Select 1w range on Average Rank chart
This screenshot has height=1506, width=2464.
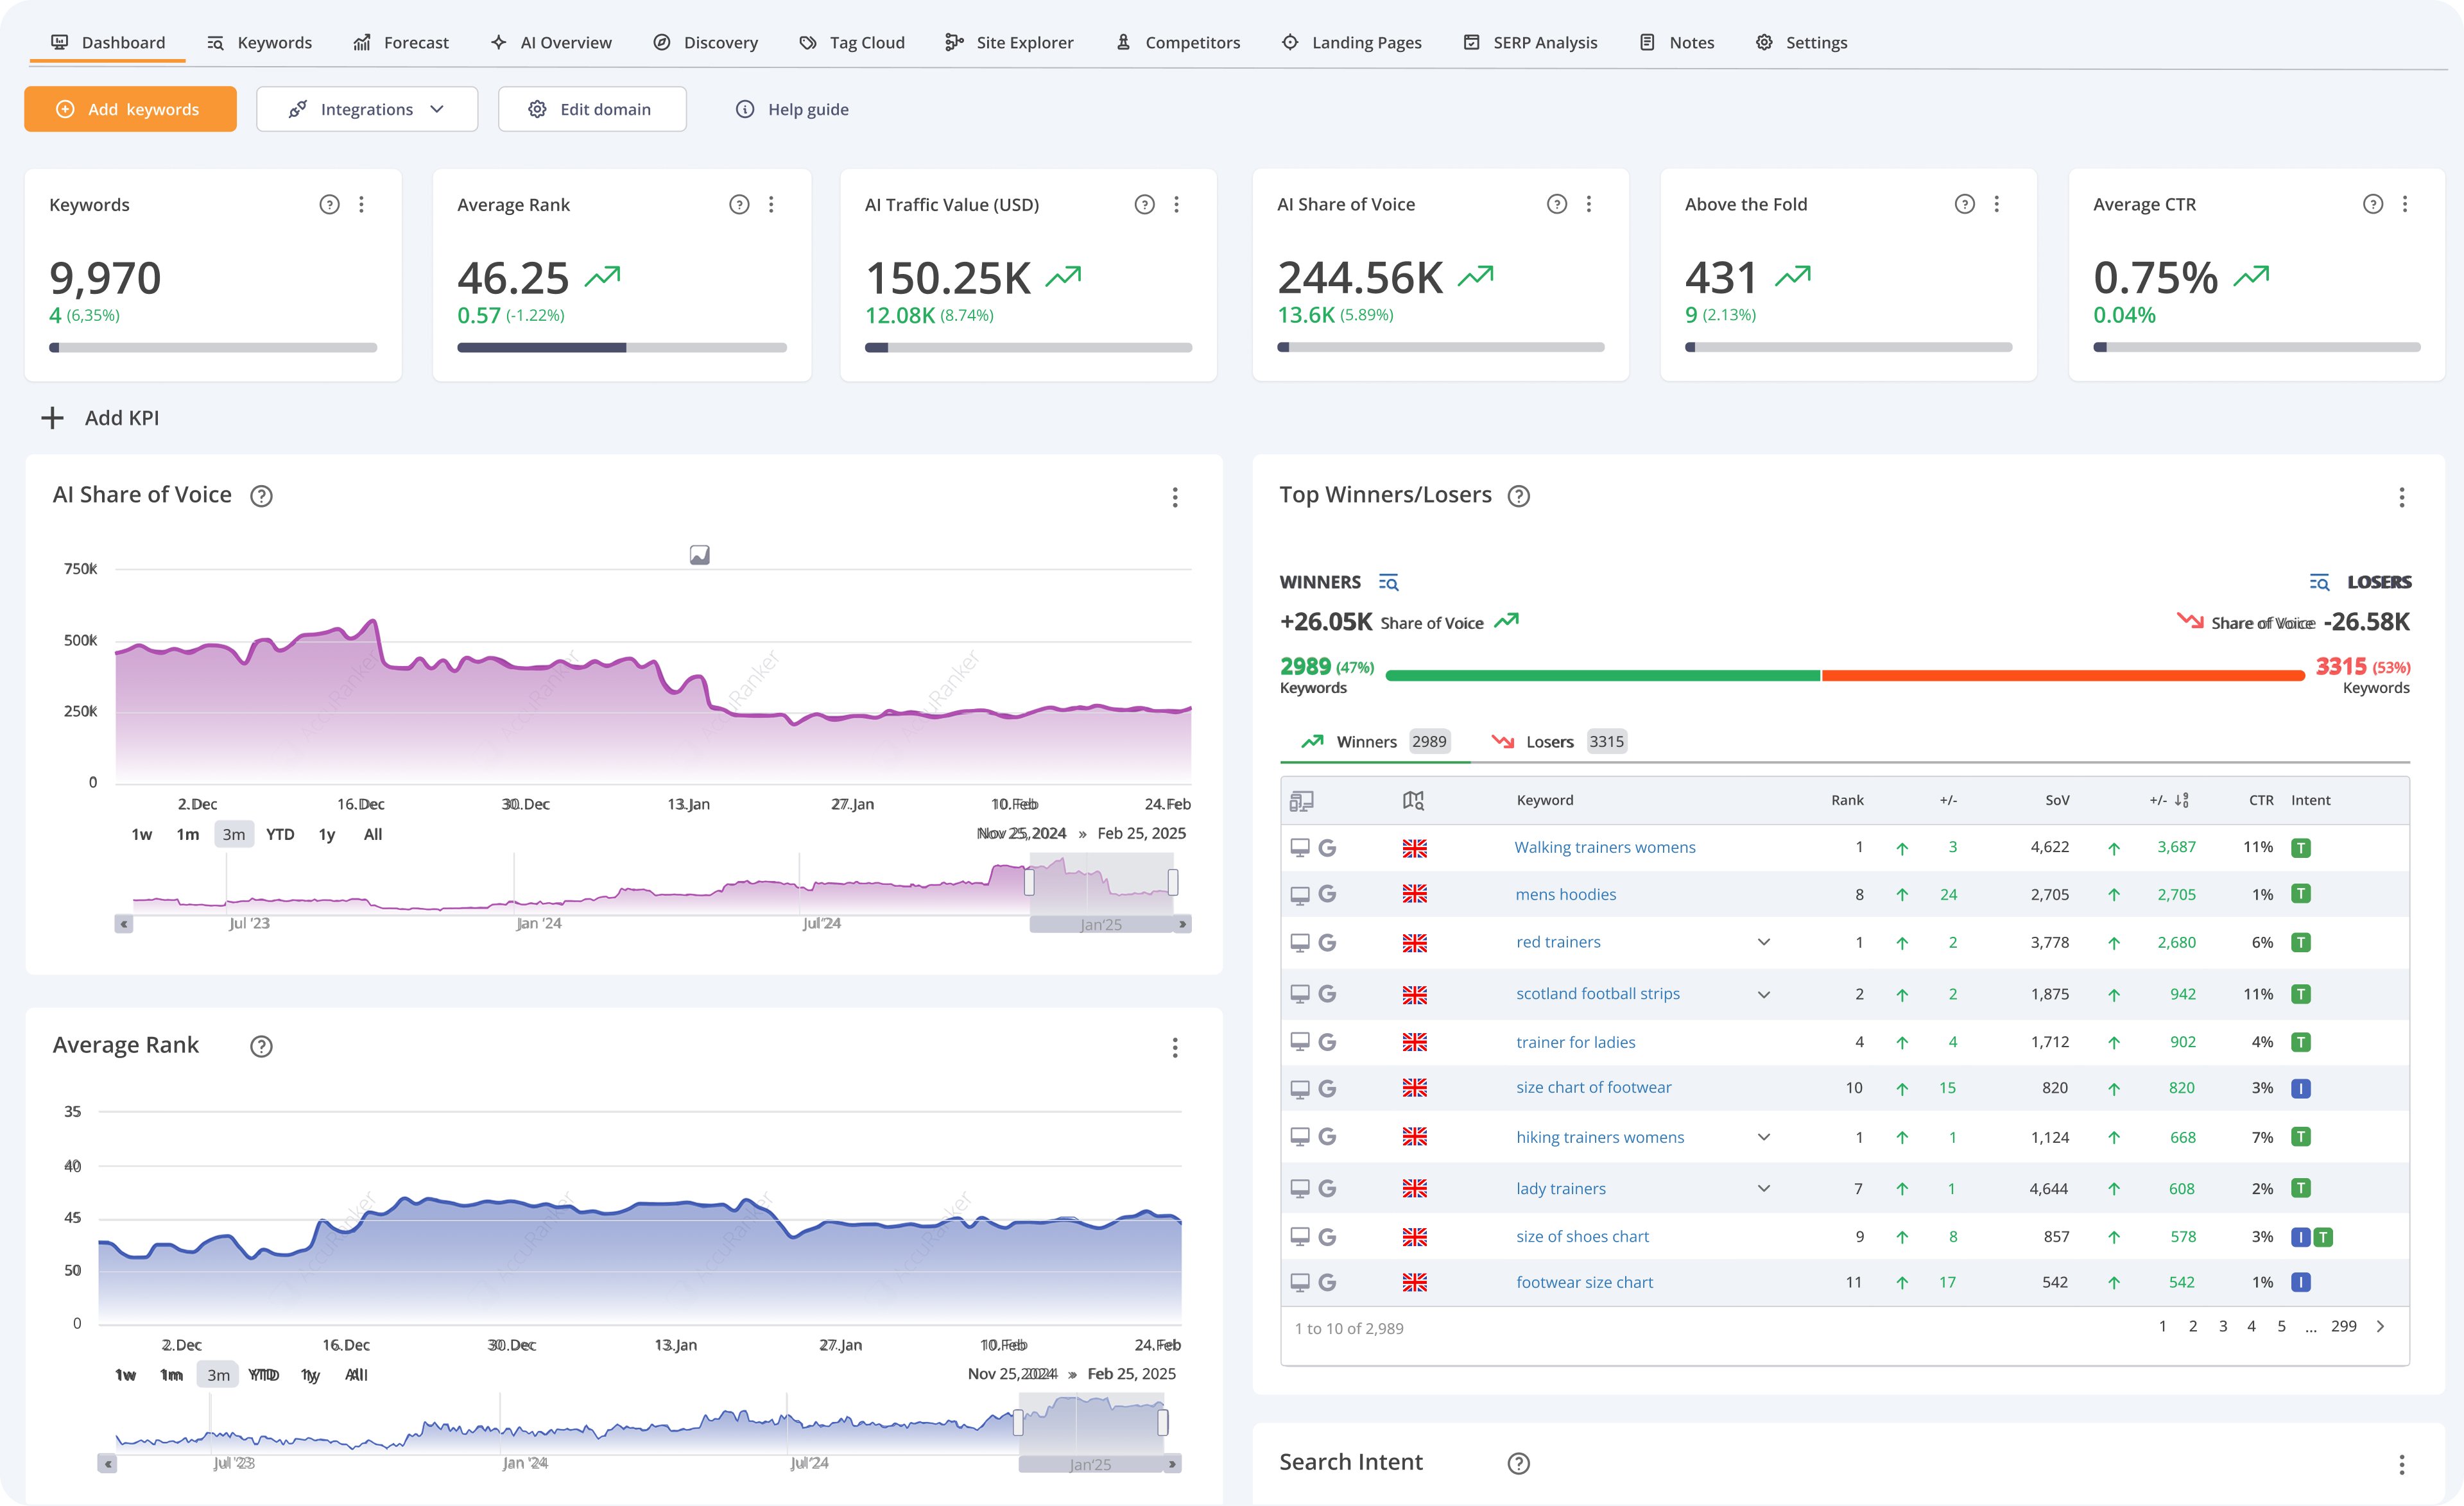(x=125, y=1375)
